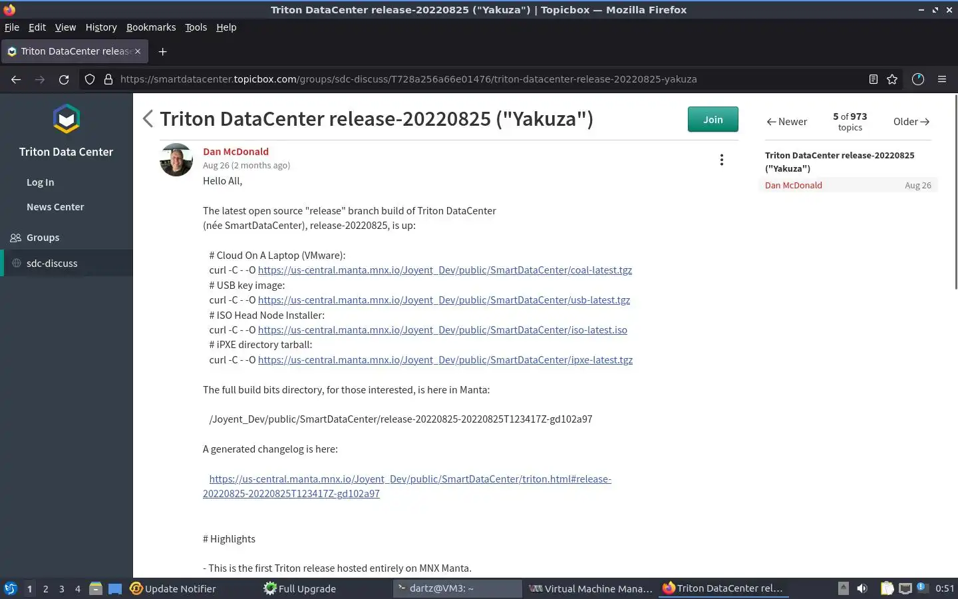Select the Triton DataCenter release browser tab
The width and height of the screenshot is (958, 599).
[x=75, y=51]
